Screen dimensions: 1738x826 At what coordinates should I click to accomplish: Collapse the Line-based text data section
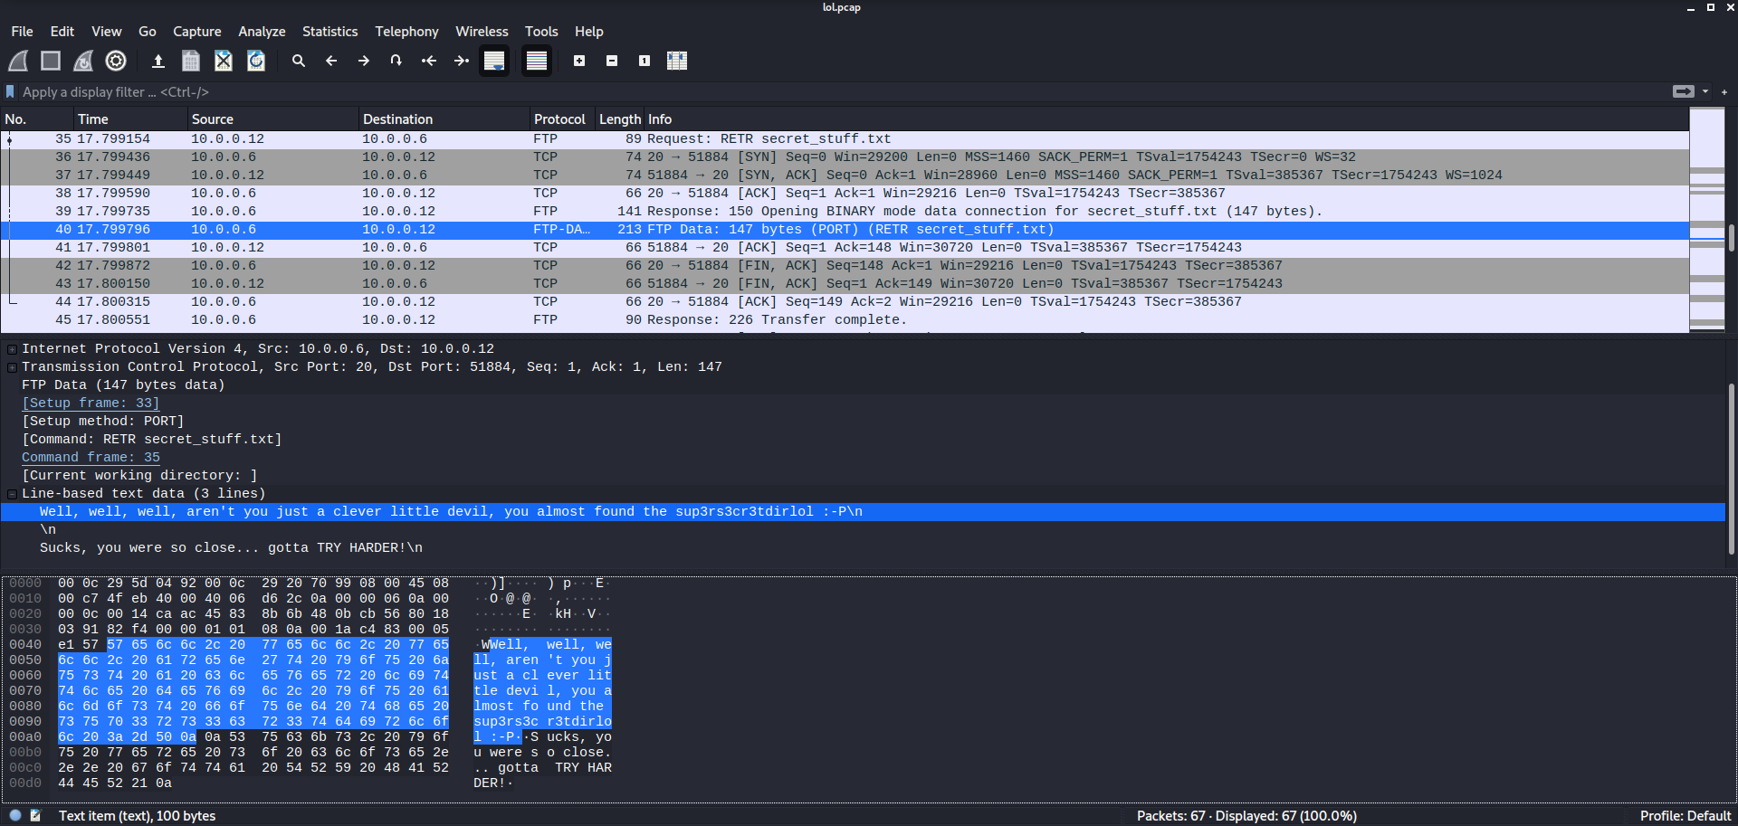tap(11, 493)
